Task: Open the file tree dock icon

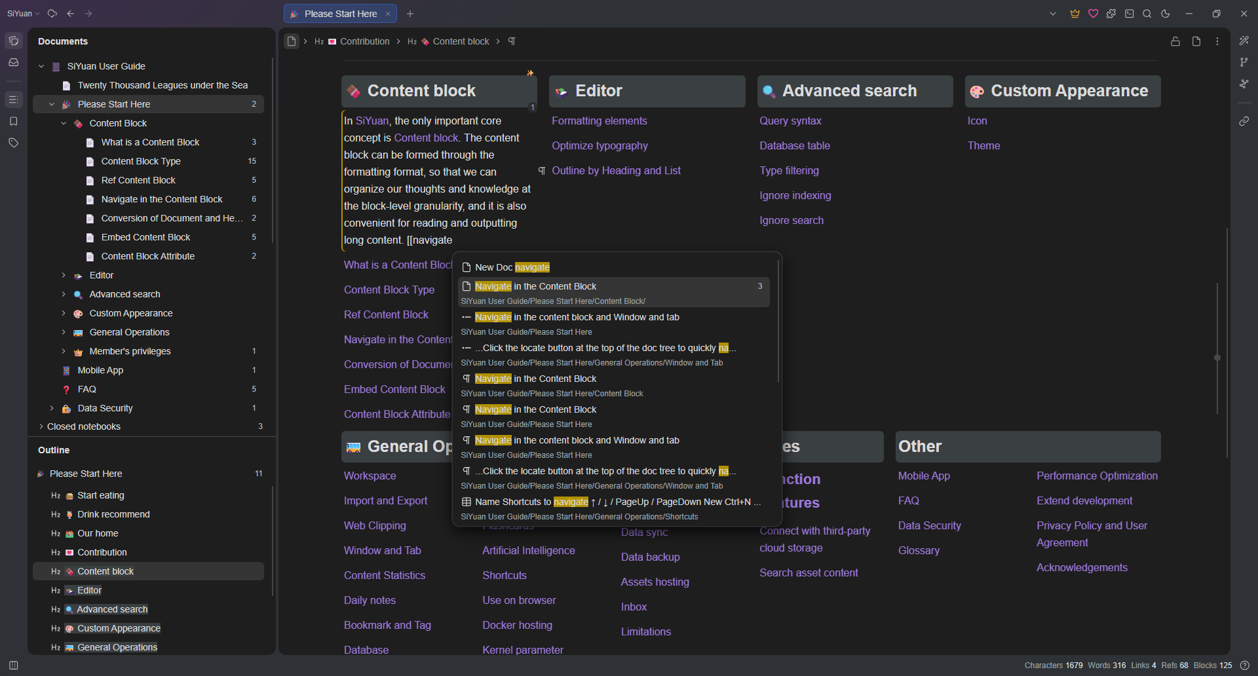Action: 13,41
